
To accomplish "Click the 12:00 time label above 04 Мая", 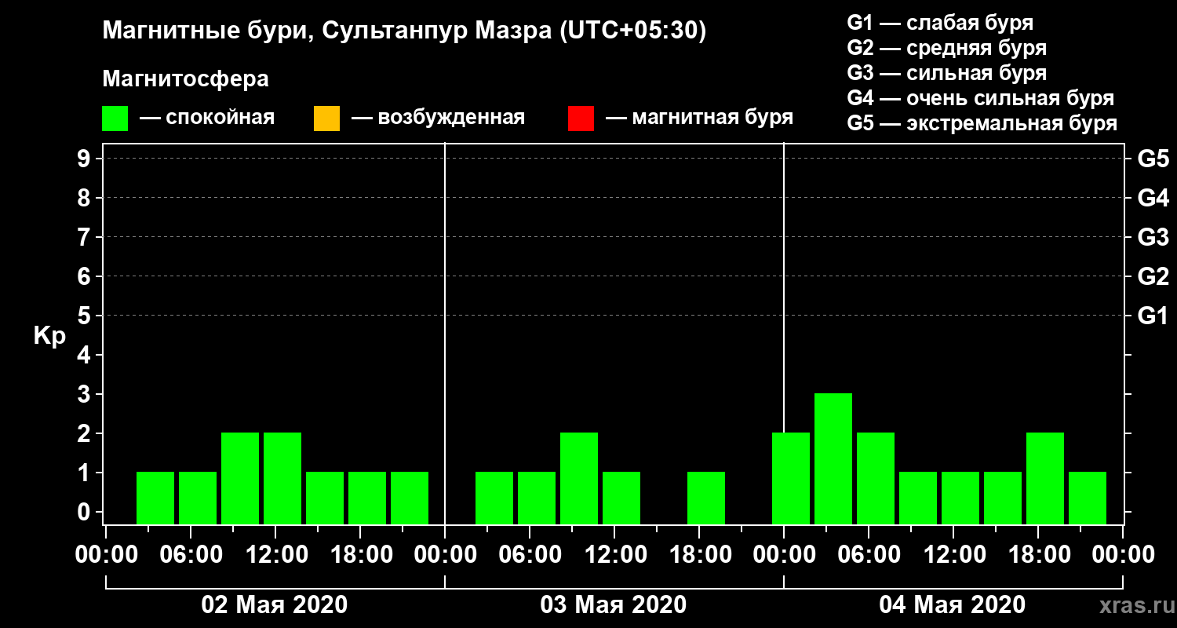I will point(953,554).
